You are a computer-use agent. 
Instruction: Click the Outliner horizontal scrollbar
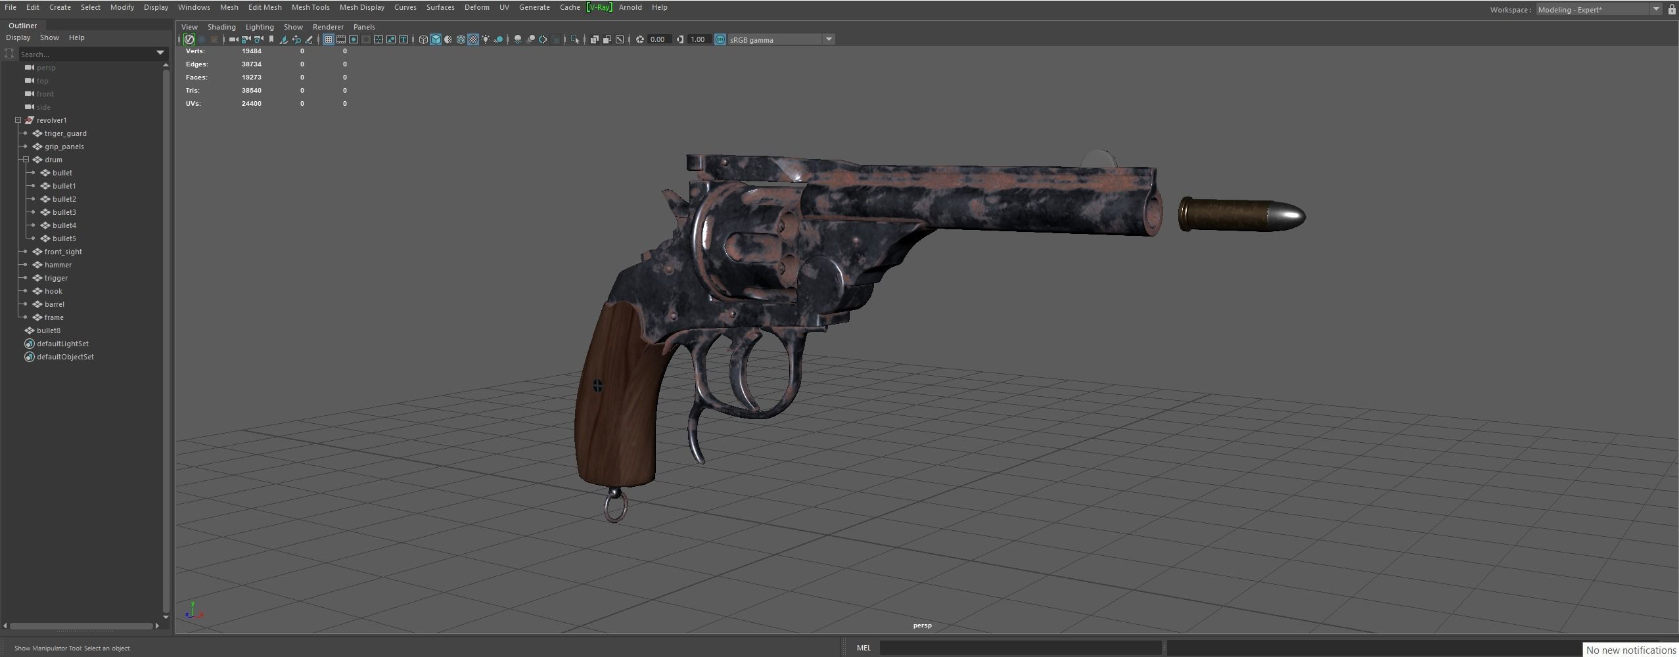[81, 626]
